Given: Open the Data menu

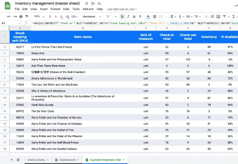Looking at the screenshot, I should 66,9.
